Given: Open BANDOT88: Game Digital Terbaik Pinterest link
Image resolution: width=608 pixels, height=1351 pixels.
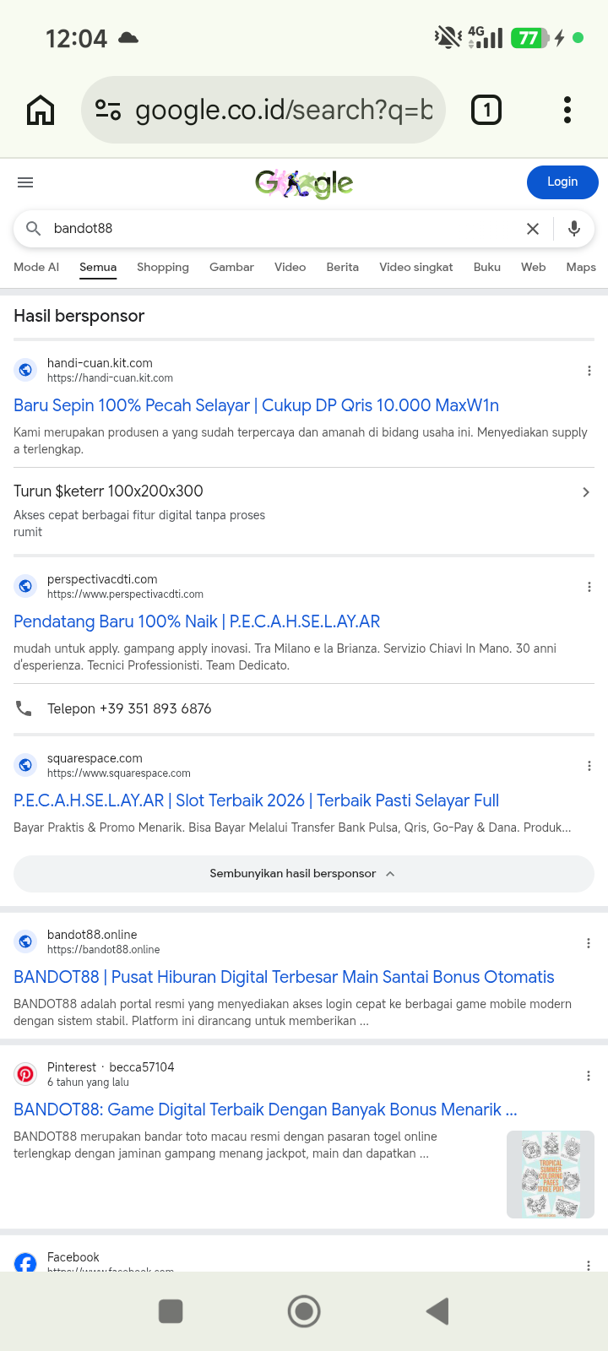Looking at the screenshot, I should (x=265, y=1110).
